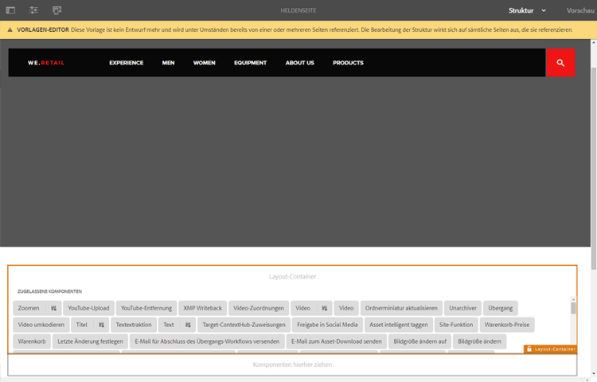Click Target-ContextHub-Zuweisungen chip
The image size is (597, 382).
tap(244, 325)
